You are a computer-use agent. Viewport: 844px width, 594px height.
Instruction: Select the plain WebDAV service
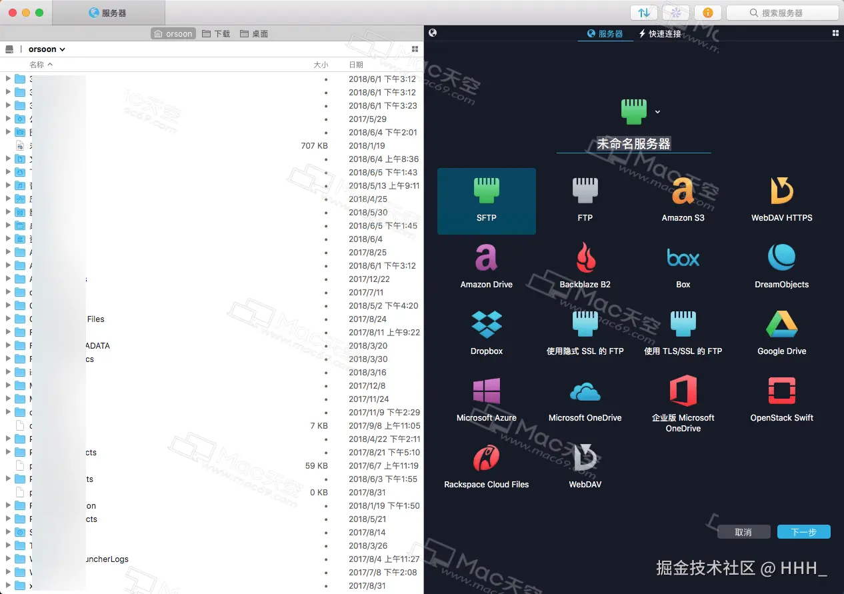tap(585, 467)
